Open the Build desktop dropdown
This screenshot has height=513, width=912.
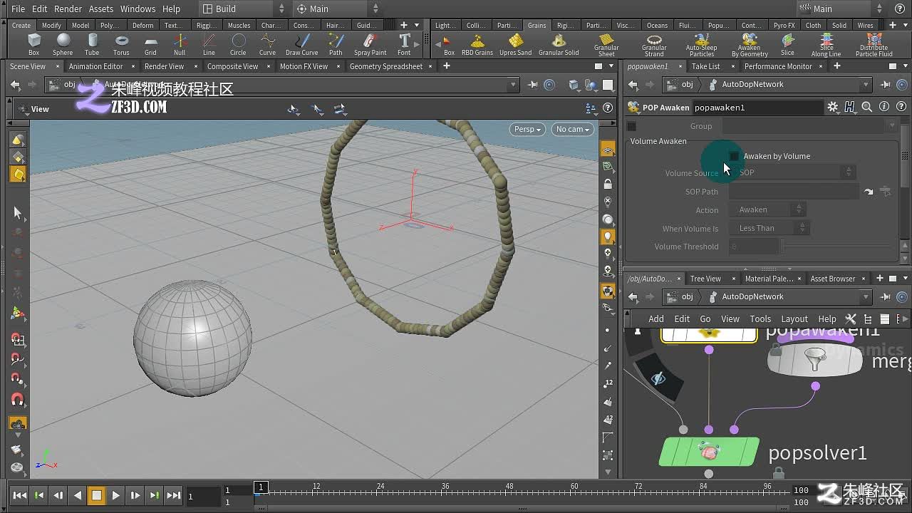click(242, 9)
